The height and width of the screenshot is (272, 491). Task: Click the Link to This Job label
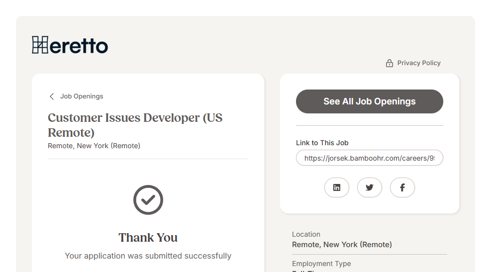pyautogui.click(x=322, y=143)
